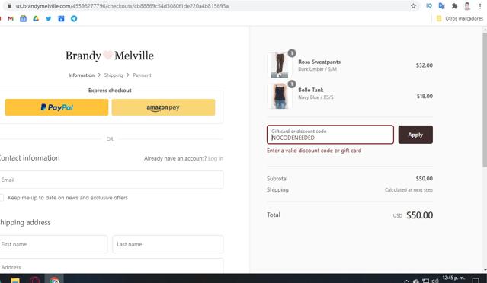Click the $32.00 price of Rosa Sweatpants
Image resolution: width=487 pixels, height=283 pixels.
coord(425,65)
